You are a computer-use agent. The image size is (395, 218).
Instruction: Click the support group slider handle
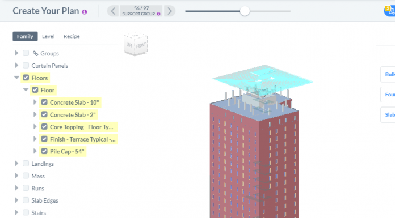[x=245, y=11]
